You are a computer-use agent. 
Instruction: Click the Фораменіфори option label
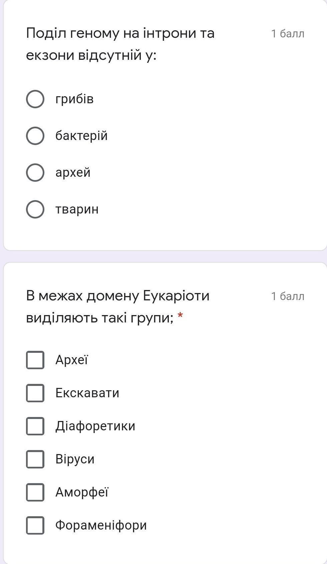click(101, 525)
